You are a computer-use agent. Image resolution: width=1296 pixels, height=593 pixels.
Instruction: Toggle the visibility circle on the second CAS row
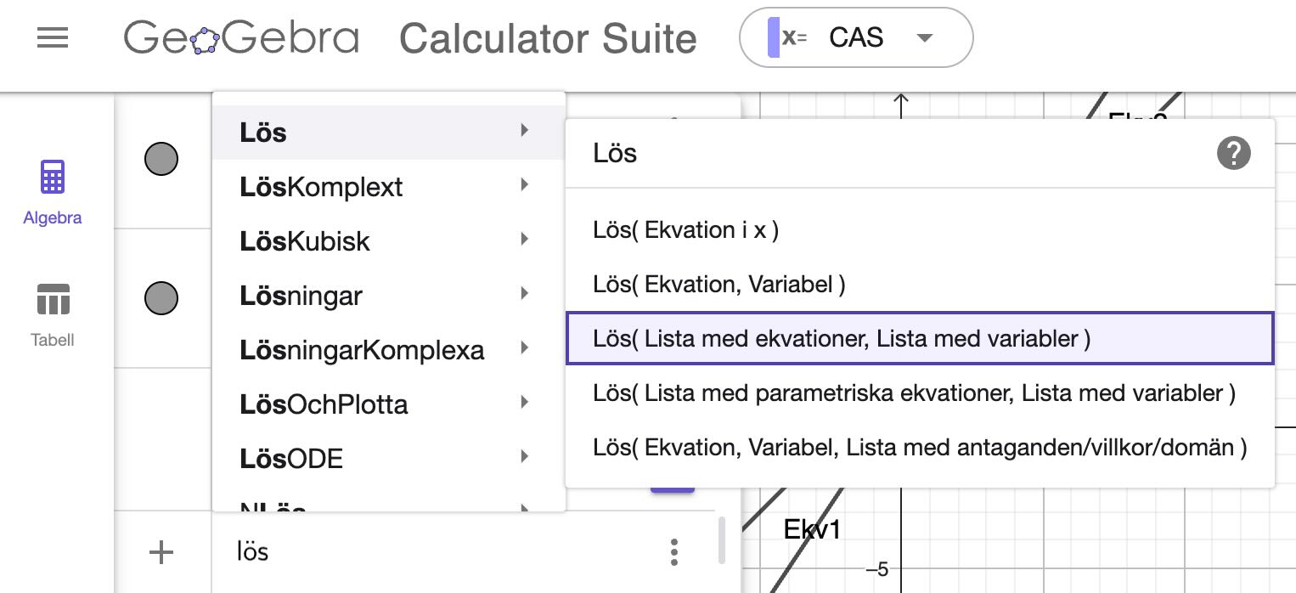[x=161, y=298]
